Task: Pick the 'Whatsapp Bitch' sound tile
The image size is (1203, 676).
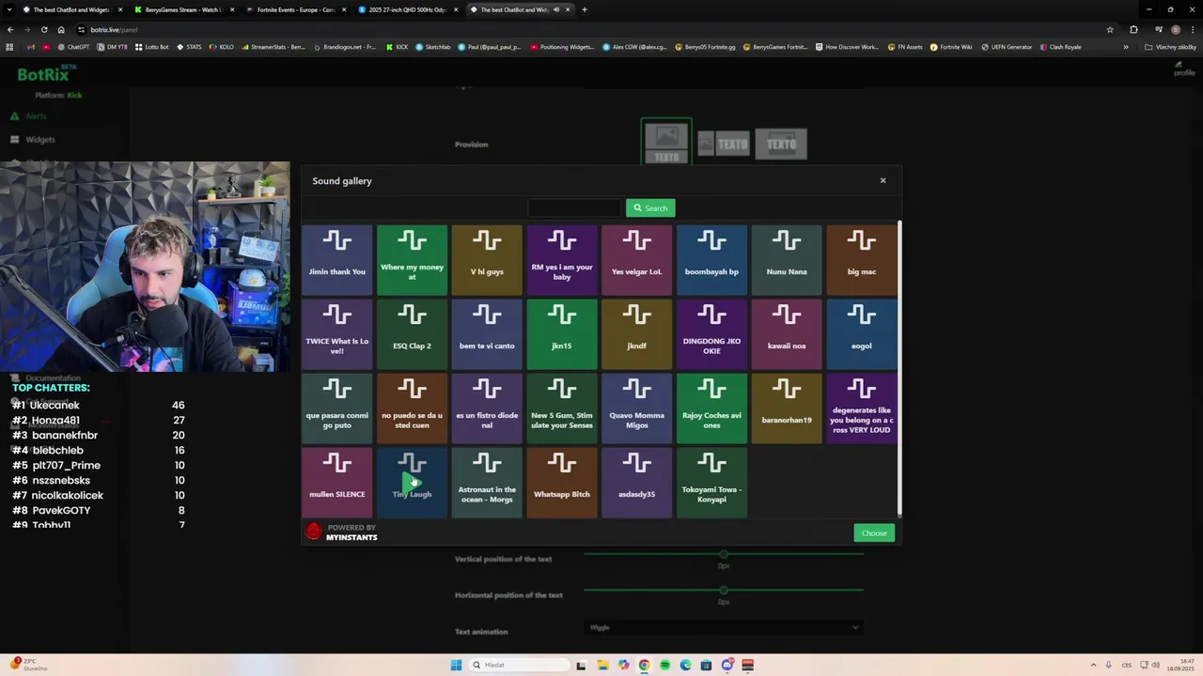Action: (x=562, y=482)
